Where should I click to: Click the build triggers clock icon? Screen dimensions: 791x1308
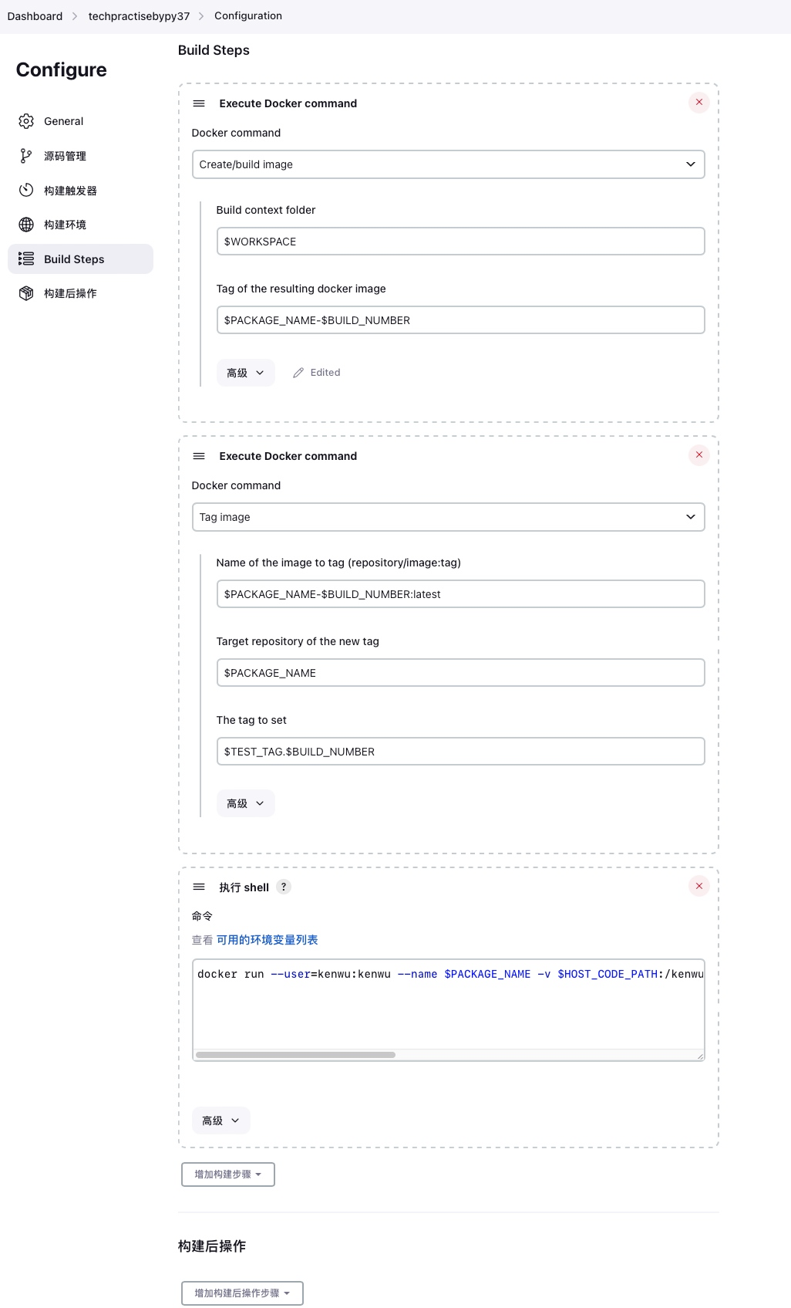click(x=26, y=190)
